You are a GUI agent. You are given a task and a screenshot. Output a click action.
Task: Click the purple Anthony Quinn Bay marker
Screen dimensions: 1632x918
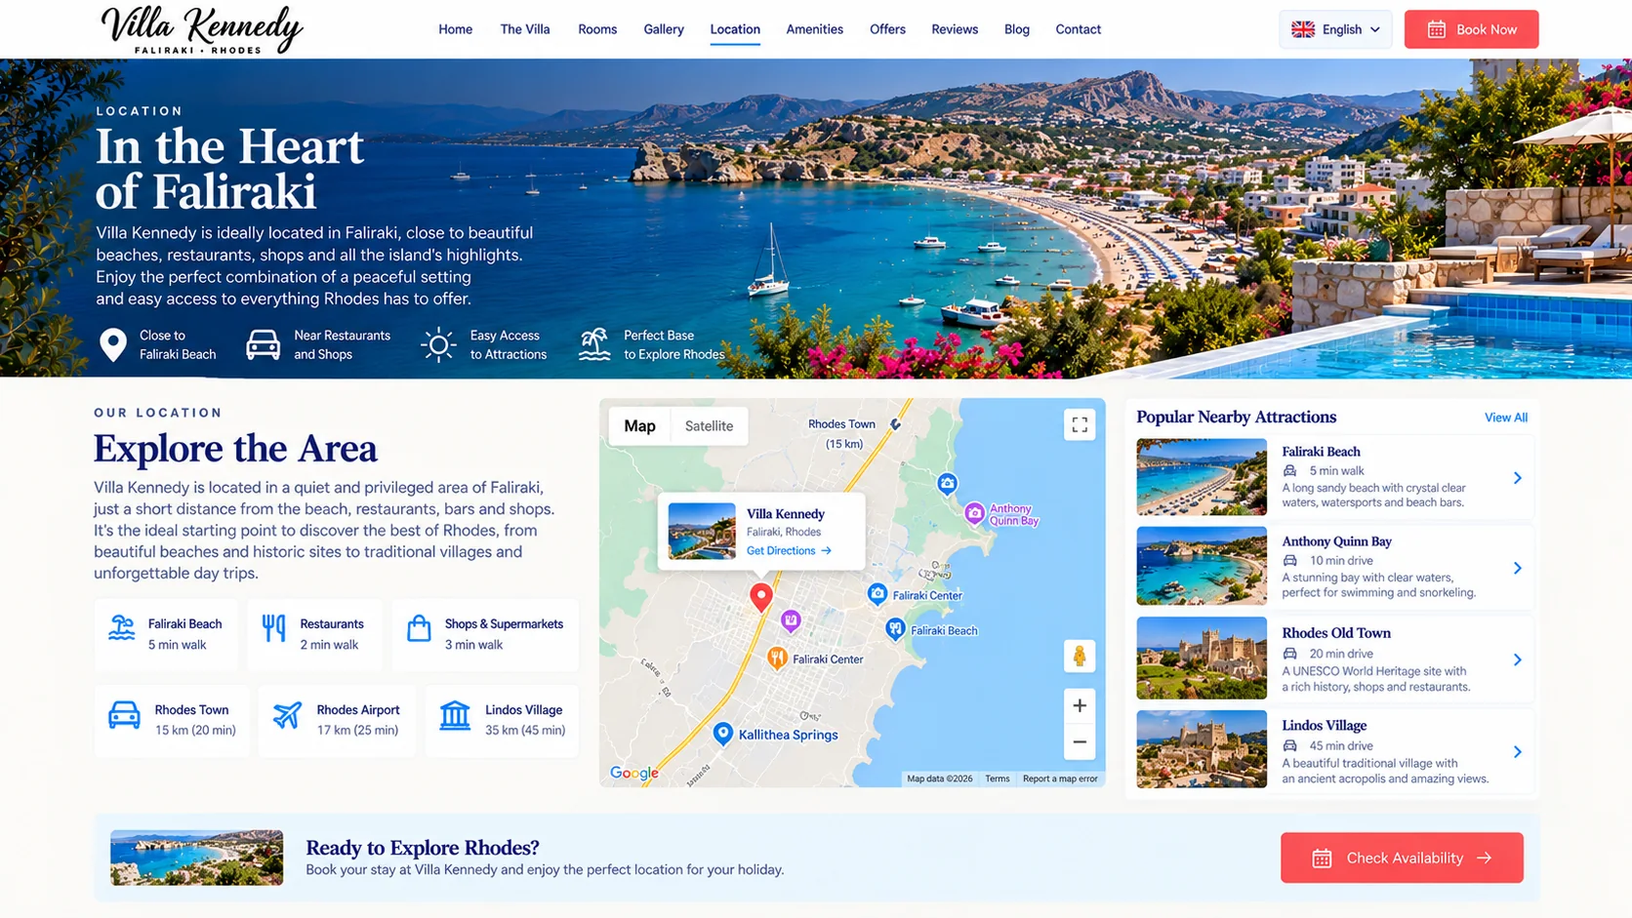pyautogui.click(x=974, y=514)
